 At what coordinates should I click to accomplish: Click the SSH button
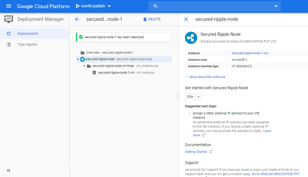[190, 97]
